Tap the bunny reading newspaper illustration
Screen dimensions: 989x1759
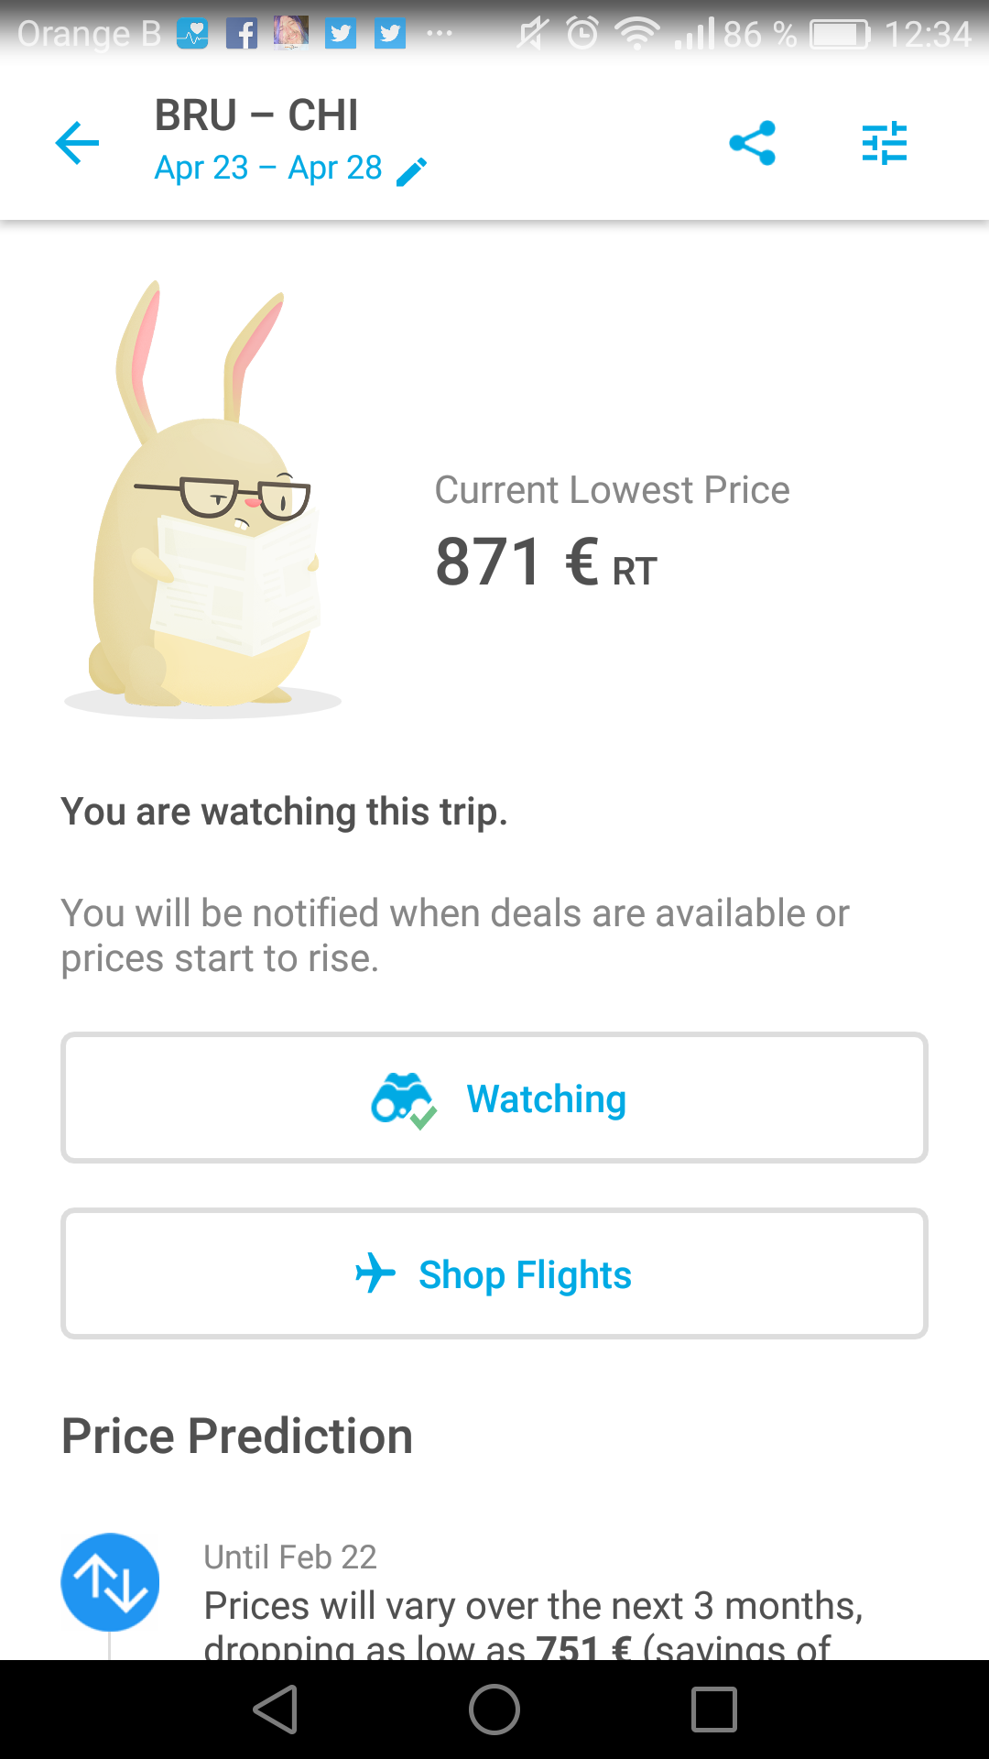pyautogui.click(x=206, y=504)
